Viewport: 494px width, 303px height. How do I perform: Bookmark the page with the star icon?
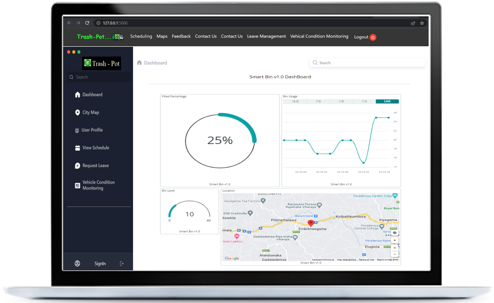[x=422, y=23]
